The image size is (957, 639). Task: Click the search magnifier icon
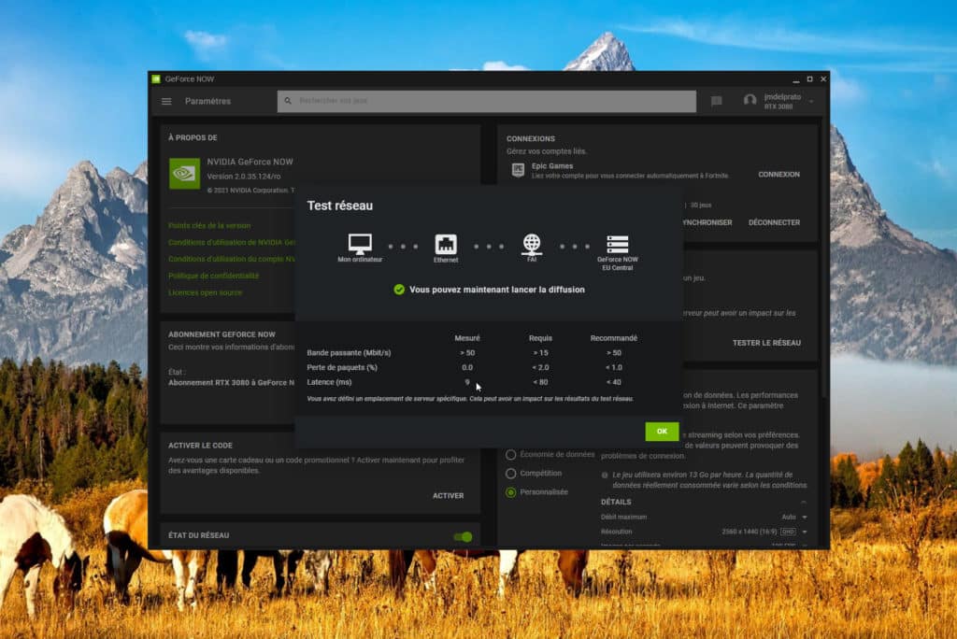tap(288, 101)
